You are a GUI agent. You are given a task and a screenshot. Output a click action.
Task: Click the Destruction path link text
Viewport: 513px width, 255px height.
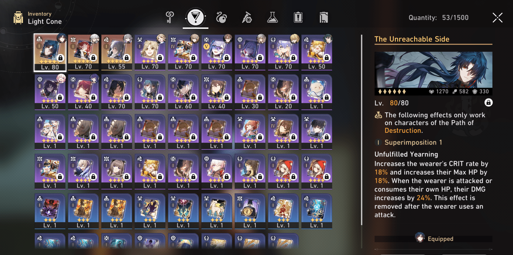(x=403, y=130)
